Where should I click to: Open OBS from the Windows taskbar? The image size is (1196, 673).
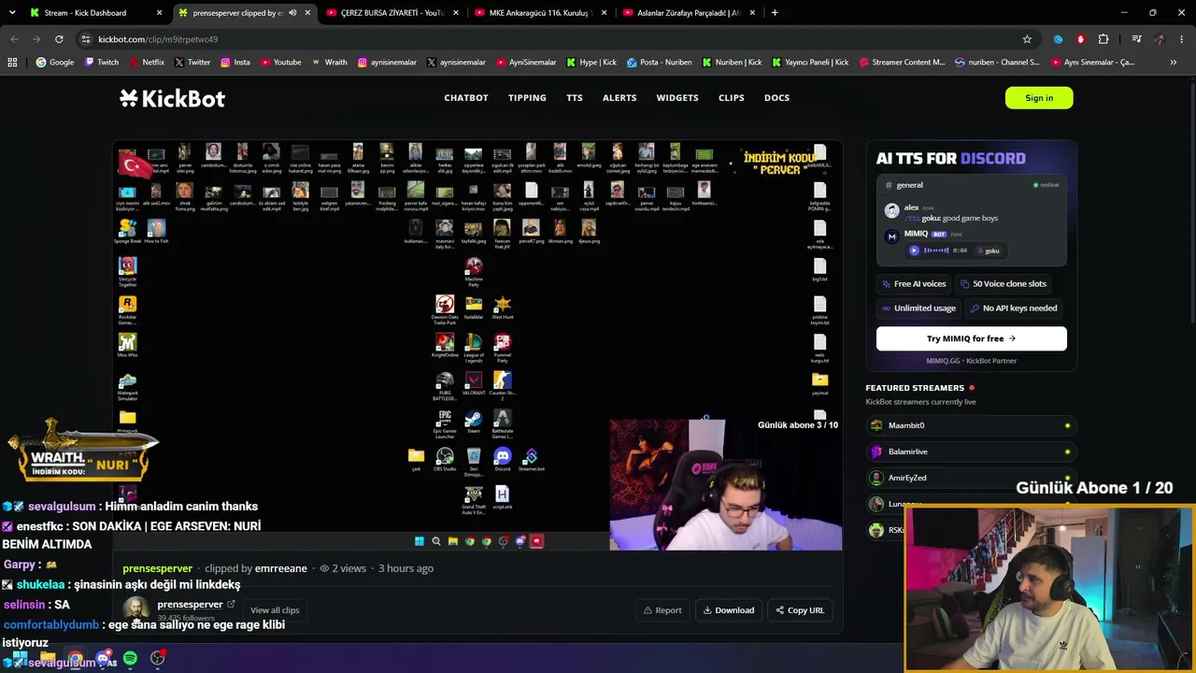tap(158, 659)
